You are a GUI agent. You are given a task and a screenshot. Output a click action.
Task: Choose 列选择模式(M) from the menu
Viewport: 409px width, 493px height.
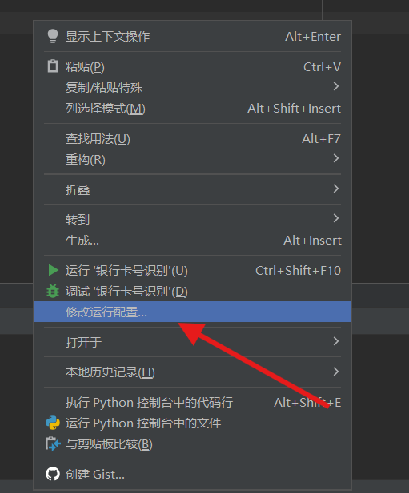tap(192, 109)
